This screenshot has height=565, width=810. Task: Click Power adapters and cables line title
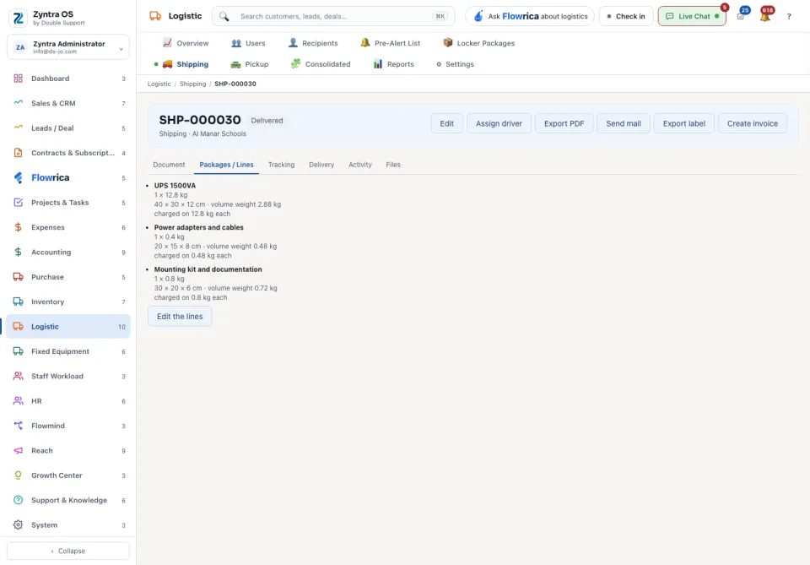[x=198, y=227]
